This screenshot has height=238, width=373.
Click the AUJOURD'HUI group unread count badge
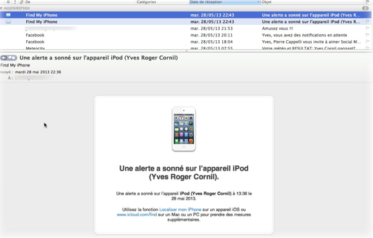pos(365,8)
